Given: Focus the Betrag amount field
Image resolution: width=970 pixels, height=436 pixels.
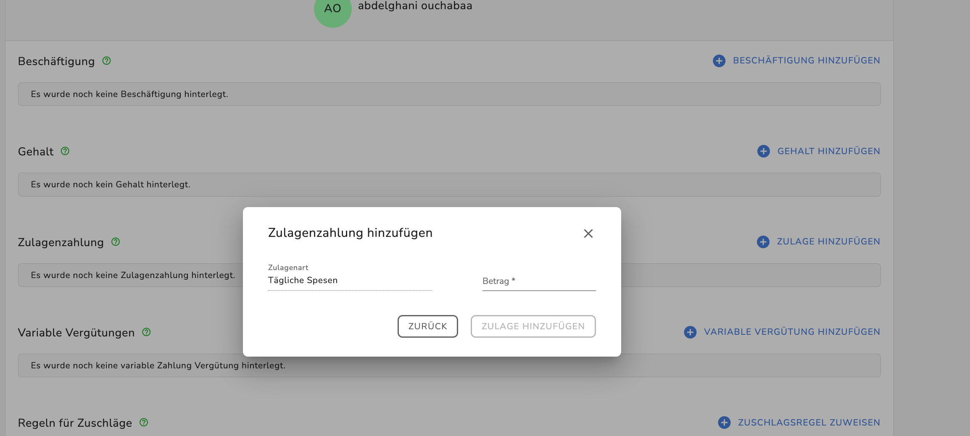Looking at the screenshot, I should pos(539,281).
